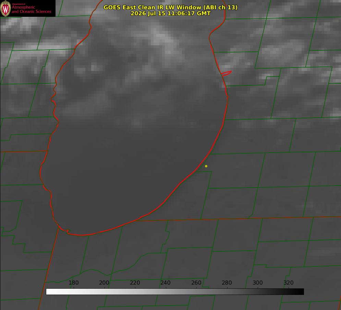This screenshot has height=310, width=341.
Task: Click the 320 label on colorbar
Action: click(x=289, y=283)
